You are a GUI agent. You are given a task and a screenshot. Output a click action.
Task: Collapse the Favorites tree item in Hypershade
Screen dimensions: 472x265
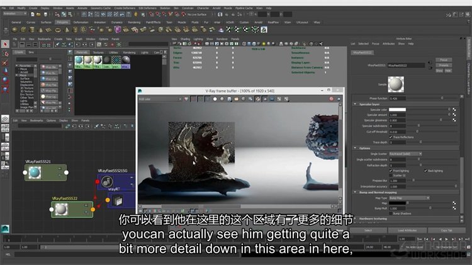point(17,65)
